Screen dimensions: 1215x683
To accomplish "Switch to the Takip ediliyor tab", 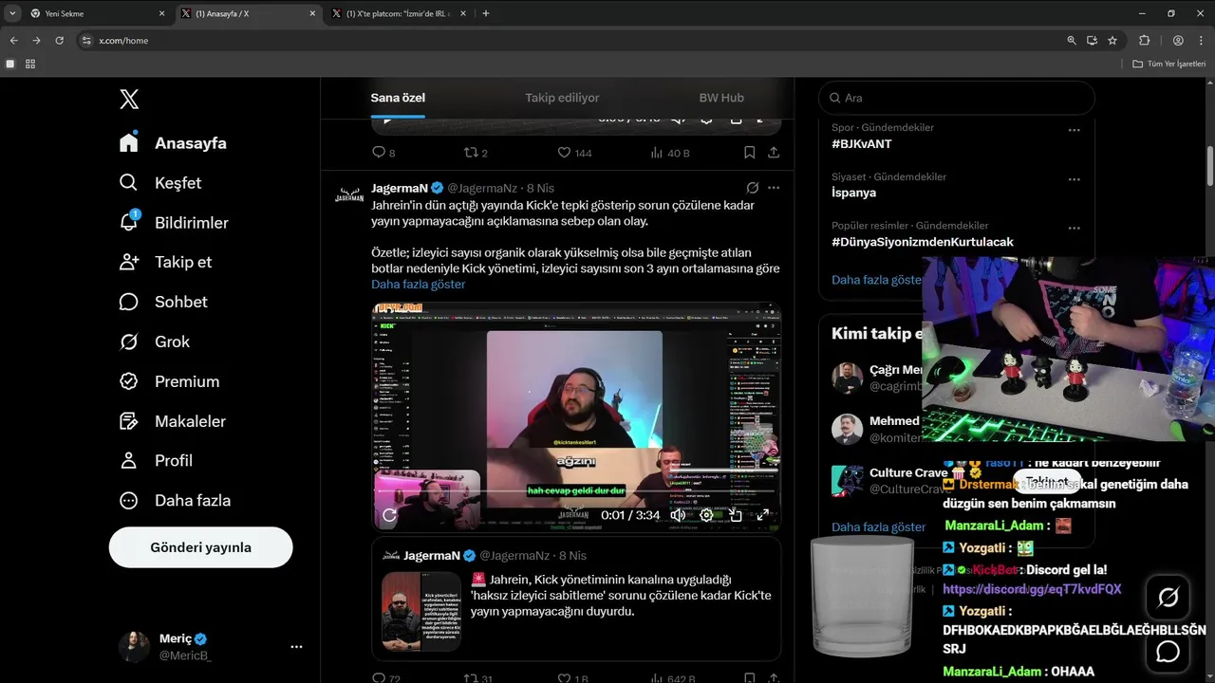I will pyautogui.click(x=562, y=98).
